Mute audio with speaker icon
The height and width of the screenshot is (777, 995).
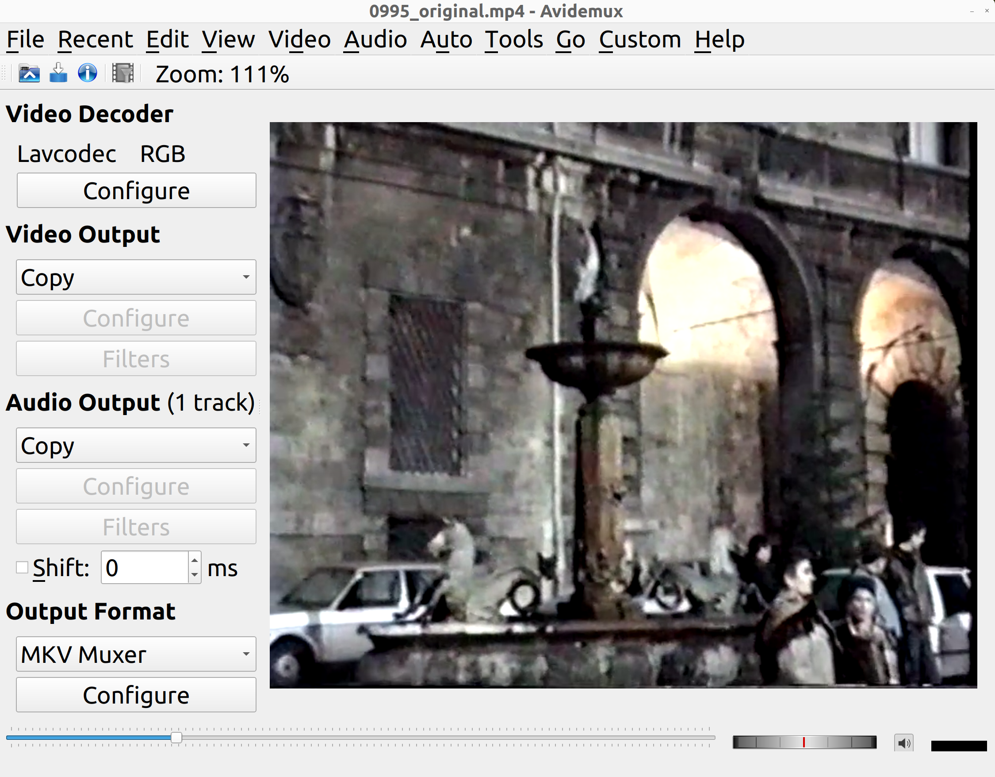pos(904,743)
